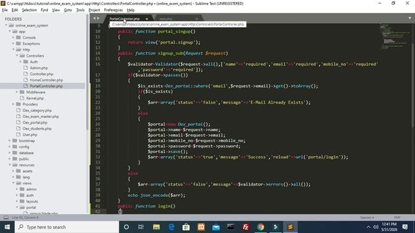Open Cortana from the taskbar
Image resolution: width=415 pixels, height=233 pixels.
pos(126,227)
